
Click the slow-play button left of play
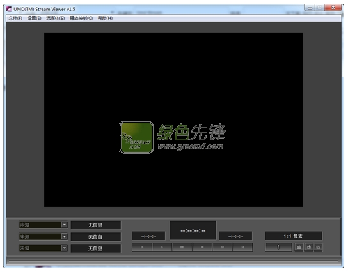coord(142,247)
